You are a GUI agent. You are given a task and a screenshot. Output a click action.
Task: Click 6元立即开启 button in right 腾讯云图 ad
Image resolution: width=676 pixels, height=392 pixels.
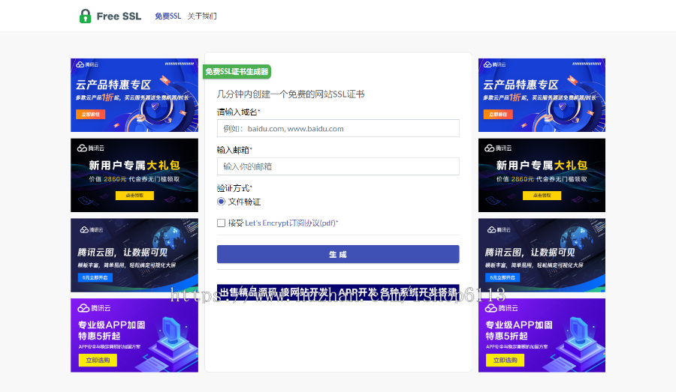click(x=502, y=277)
